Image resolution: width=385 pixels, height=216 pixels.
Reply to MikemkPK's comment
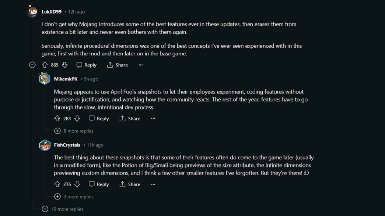click(x=99, y=119)
